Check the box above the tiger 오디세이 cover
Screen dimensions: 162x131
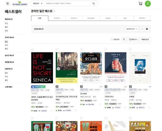pyautogui.click(x=81, y=49)
